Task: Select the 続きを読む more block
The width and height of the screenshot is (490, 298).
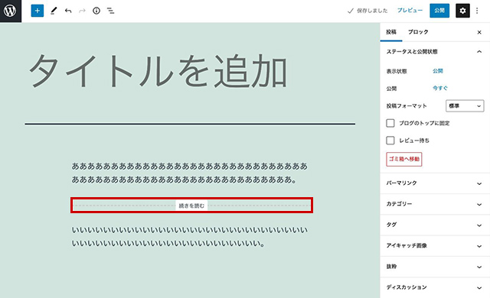Action: coord(191,206)
